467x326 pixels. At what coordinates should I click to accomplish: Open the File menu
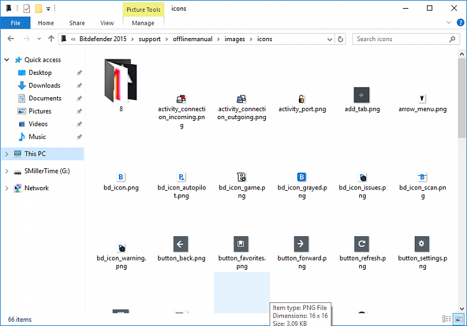[x=16, y=23]
